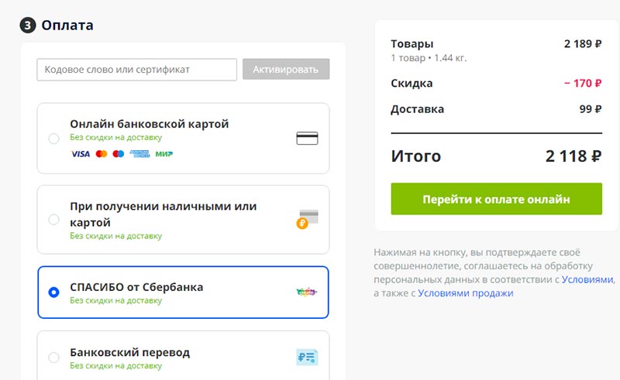Click the Итого total amount 2 118 ₽
Viewport: 620px width, 380px height.
pyautogui.click(x=573, y=156)
